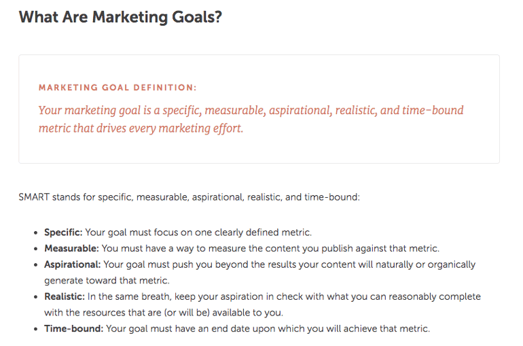523x346 pixels.
Task: Click the bold word Specific:
Action: click(63, 232)
